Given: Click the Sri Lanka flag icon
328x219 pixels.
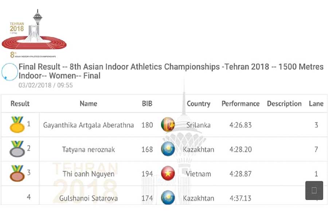Looking at the screenshot, I should coord(168,125).
